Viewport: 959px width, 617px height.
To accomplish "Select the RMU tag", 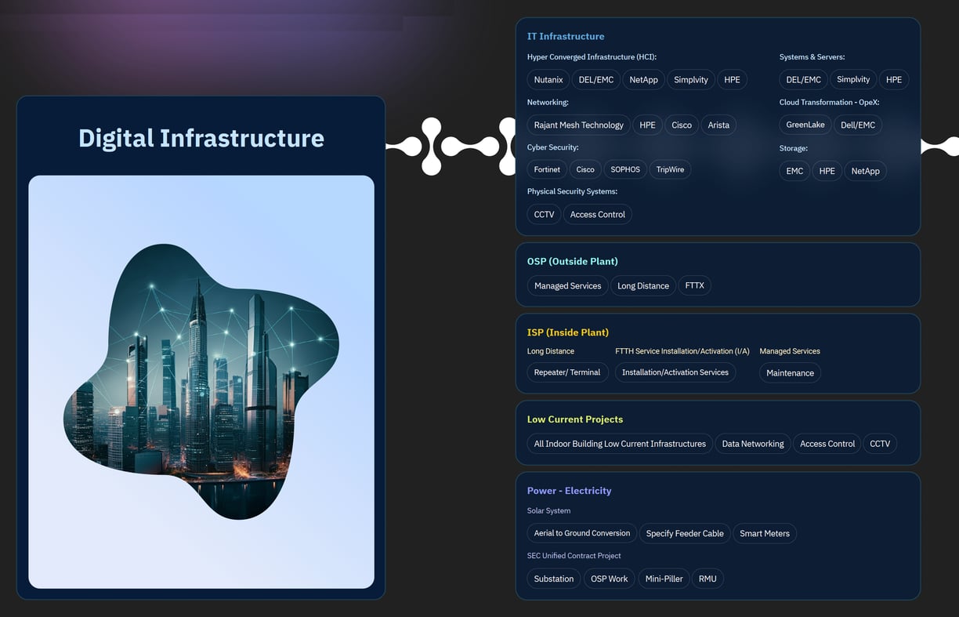I will click(707, 579).
